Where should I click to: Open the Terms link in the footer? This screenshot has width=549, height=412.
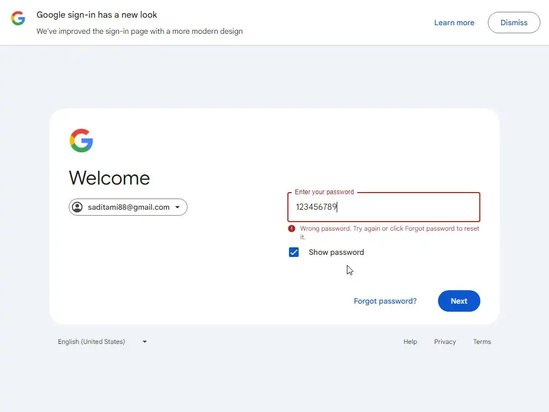pos(482,342)
